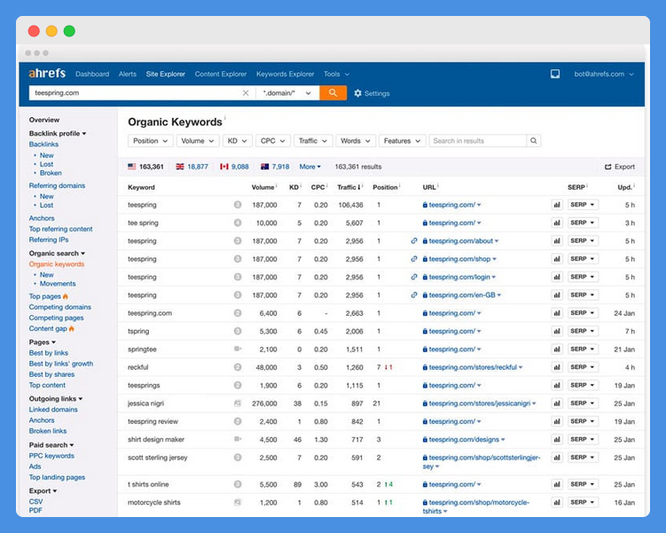
Task: Click the keyword scott sterling jersey
Action: 158,458
